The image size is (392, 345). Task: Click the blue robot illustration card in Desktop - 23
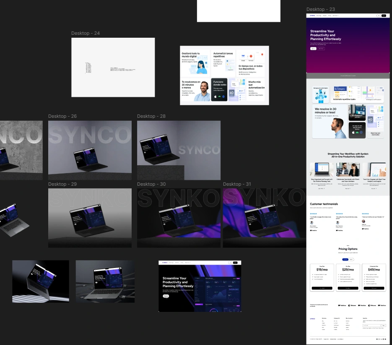click(320, 95)
